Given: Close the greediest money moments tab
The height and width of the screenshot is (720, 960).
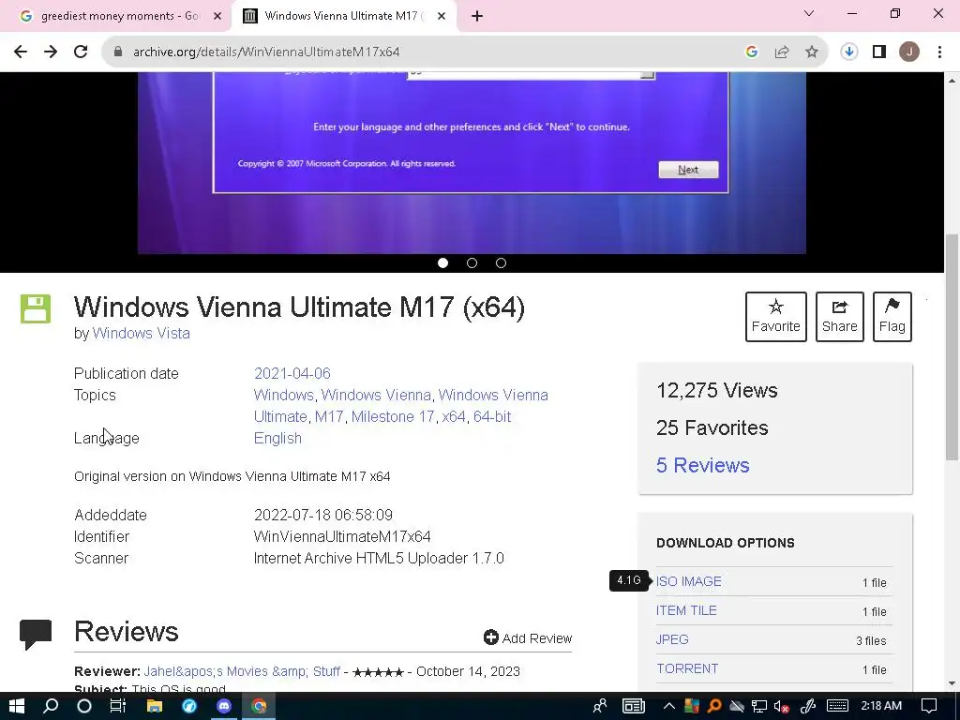Looking at the screenshot, I should (x=217, y=16).
